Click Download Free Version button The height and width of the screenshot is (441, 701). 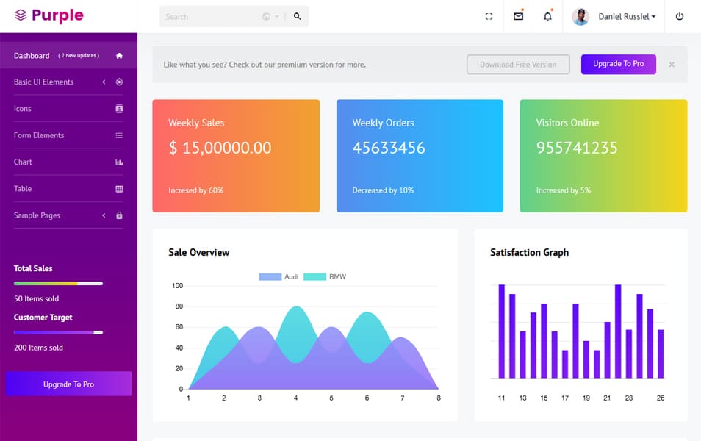[x=518, y=65]
